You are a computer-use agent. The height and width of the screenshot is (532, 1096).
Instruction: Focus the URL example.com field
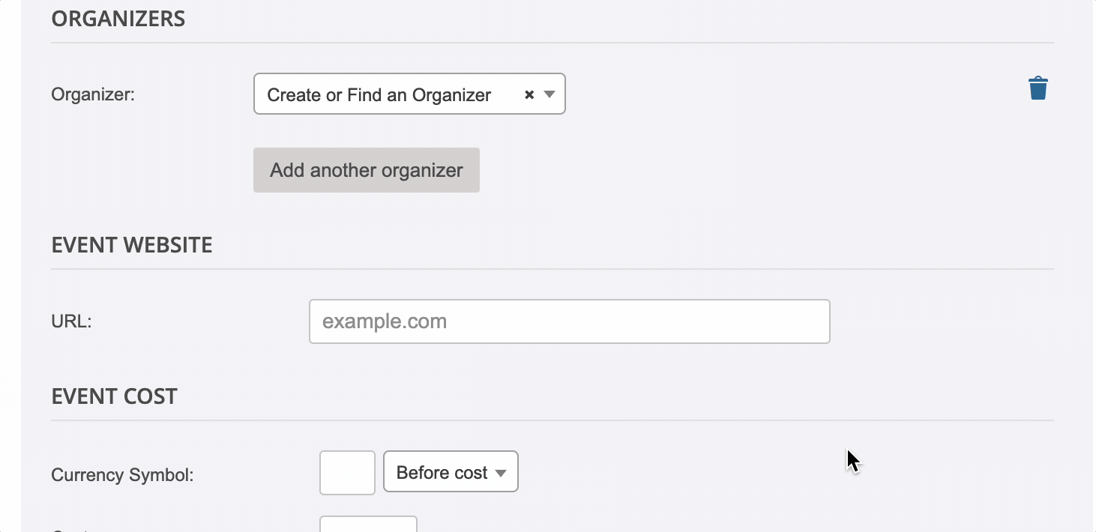click(570, 321)
